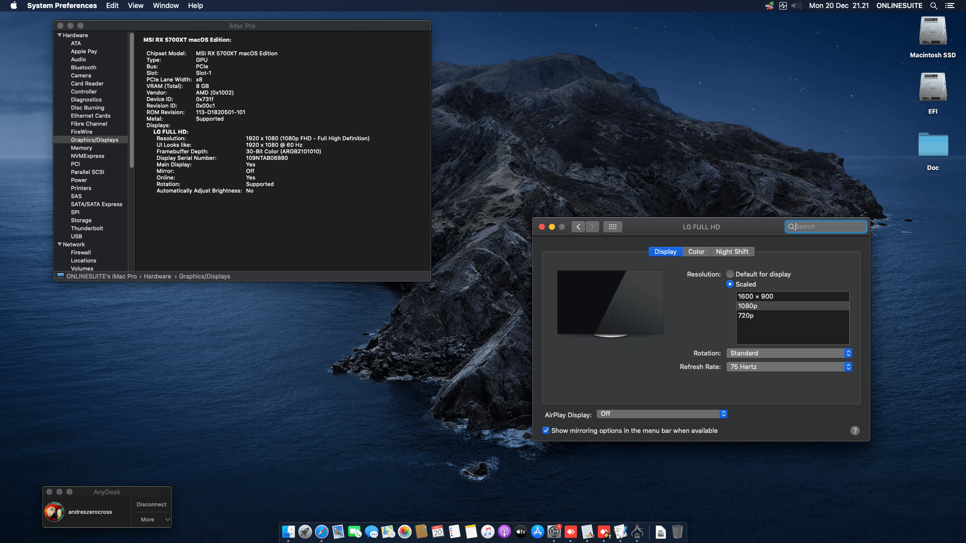Click the forward arrow in System Preferences
Image resolution: width=966 pixels, height=543 pixels.
pos(592,227)
